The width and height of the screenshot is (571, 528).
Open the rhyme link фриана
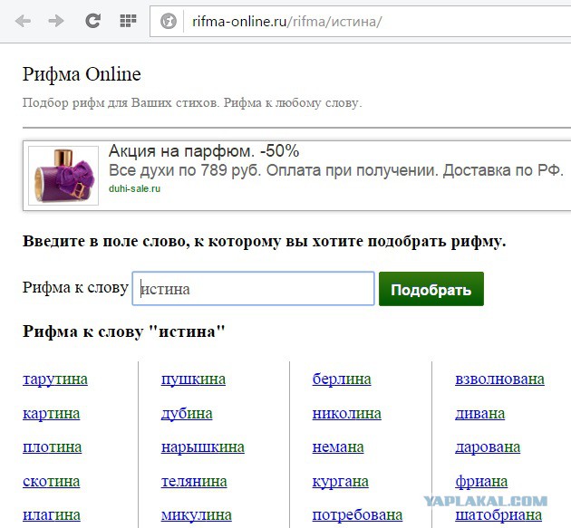[x=481, y=482]
